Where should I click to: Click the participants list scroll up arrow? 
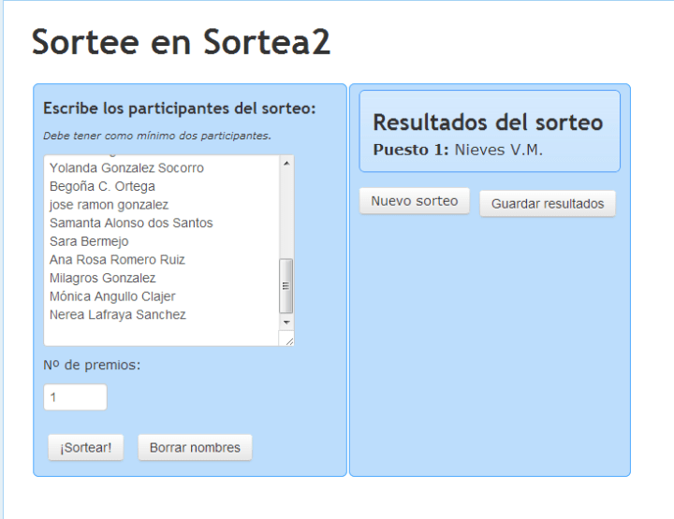point(286,163)
